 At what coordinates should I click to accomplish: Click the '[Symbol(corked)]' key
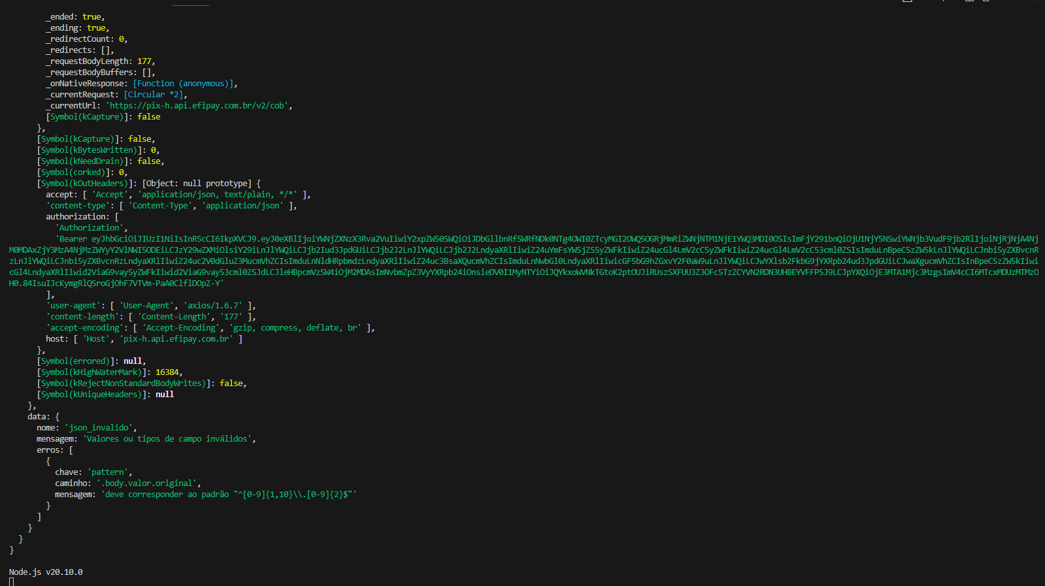click(73, 172)
